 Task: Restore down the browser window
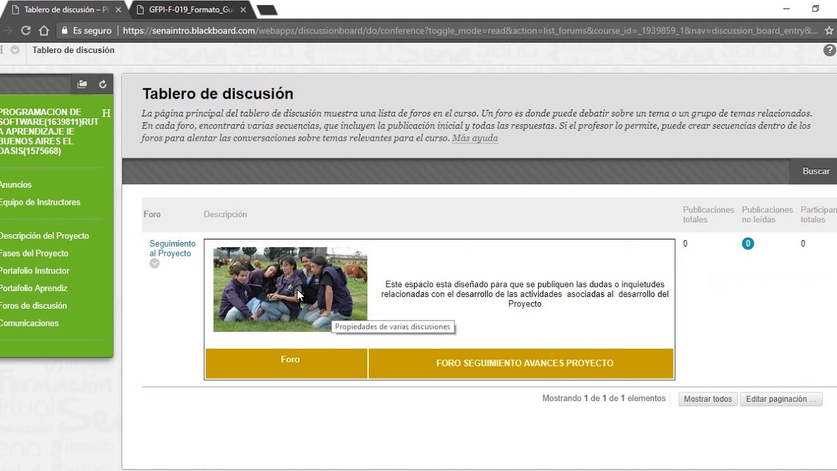pyautogui.click(x=815, y=9)
